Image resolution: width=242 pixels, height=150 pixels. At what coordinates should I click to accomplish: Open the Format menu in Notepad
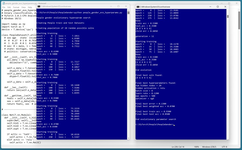16,7
